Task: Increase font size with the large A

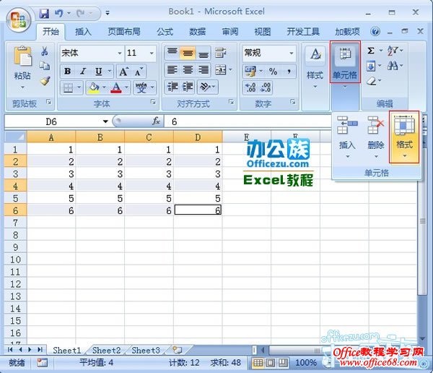Action: click(x=123, y=72)
